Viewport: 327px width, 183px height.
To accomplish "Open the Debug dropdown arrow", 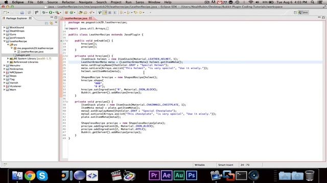I will point(46,12).
